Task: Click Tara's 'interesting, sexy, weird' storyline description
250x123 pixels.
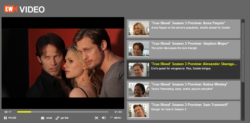Action: [182, 89]
